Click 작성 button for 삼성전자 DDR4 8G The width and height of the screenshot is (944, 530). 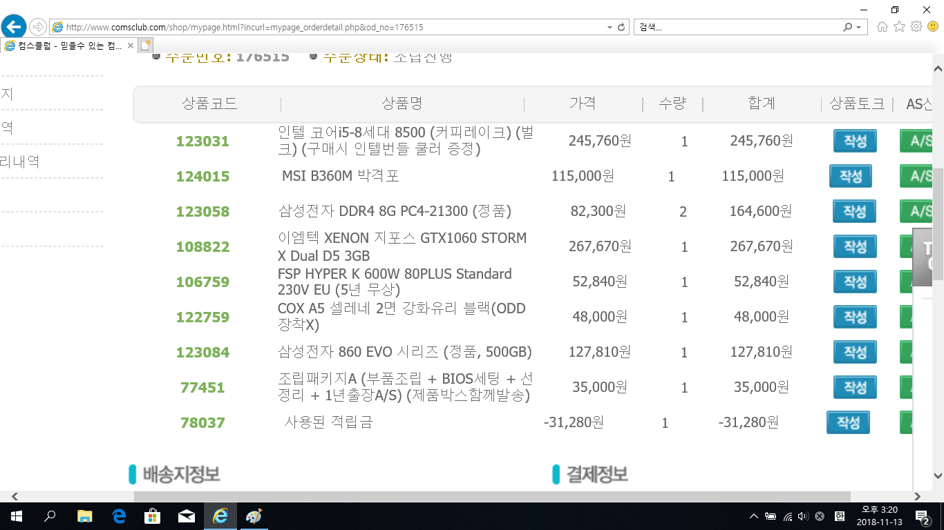[x=855, y=211]
